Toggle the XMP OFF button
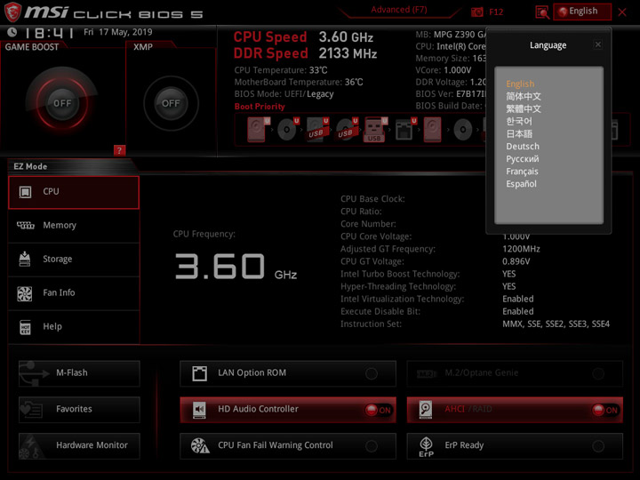 171,103
